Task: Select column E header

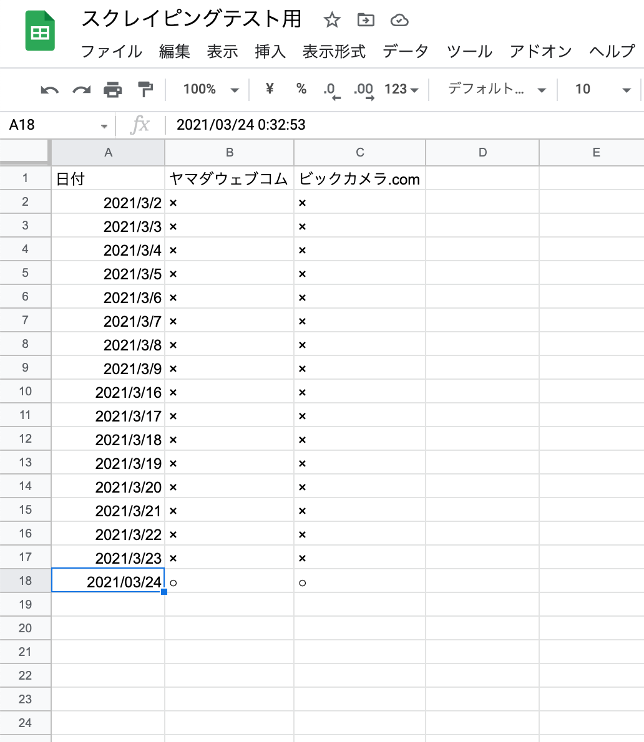Action: click(592, 152)
